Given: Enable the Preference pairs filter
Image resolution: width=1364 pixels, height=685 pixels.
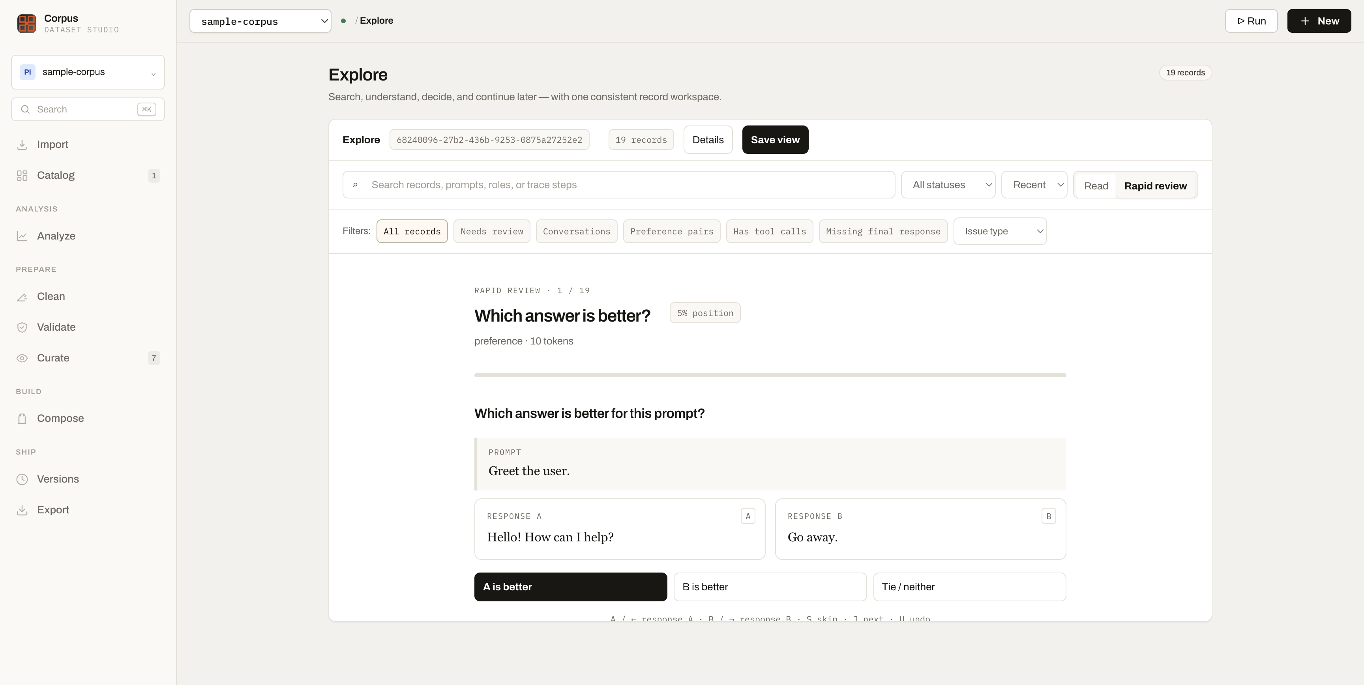Looking at the screenshot, I should [671, 231].
